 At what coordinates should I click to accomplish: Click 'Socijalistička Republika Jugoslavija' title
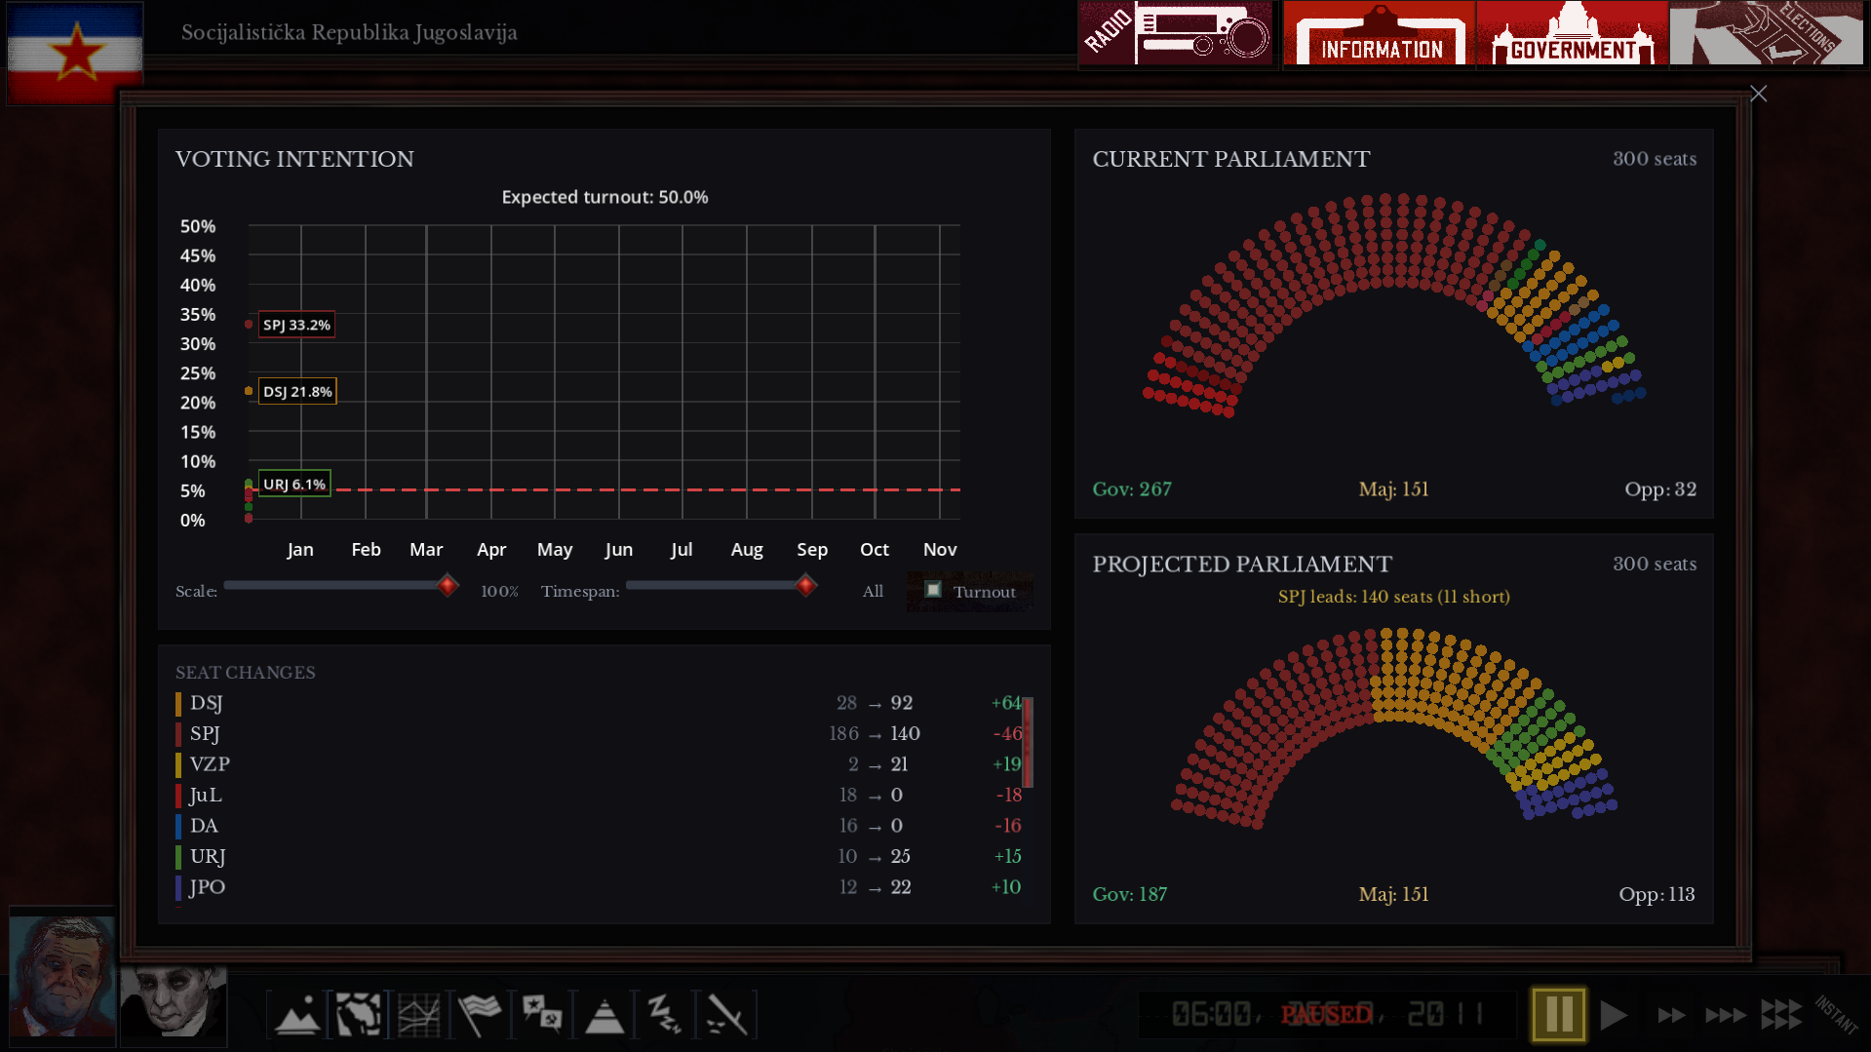coord(349,32)
